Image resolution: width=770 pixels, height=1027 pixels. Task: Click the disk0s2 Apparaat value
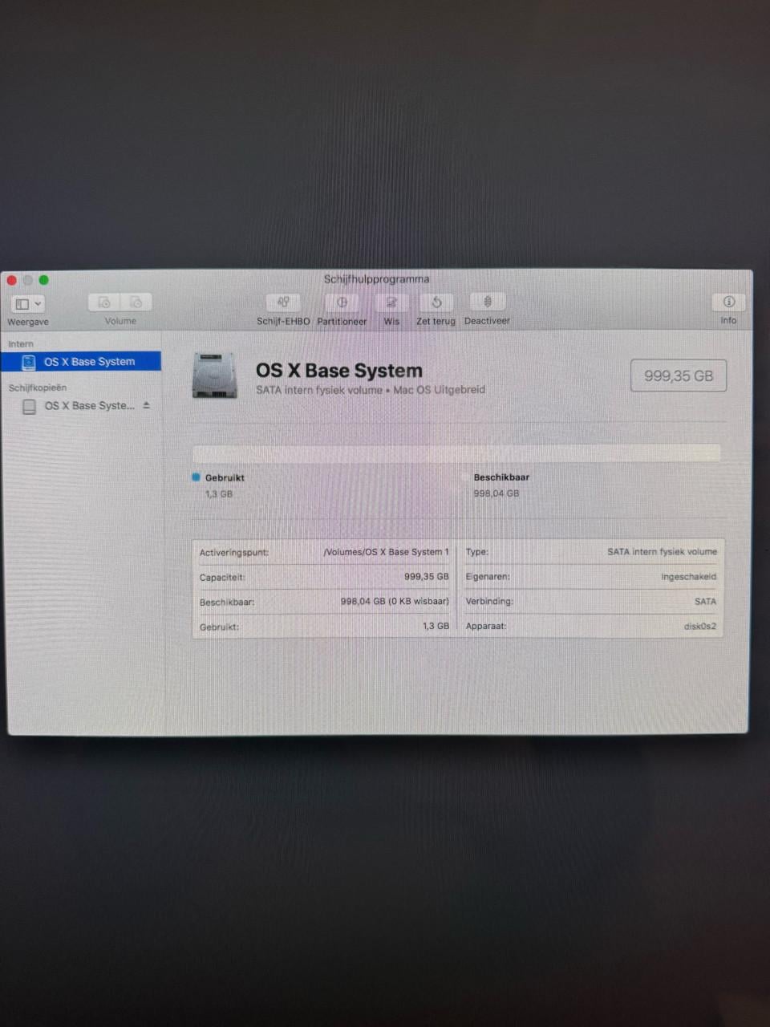tap(699, 626)
